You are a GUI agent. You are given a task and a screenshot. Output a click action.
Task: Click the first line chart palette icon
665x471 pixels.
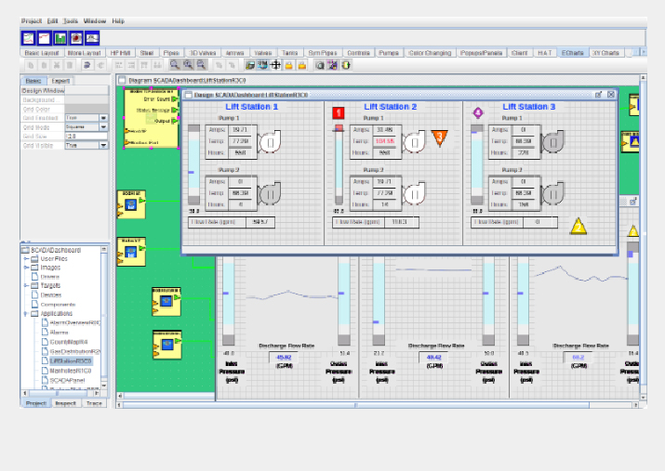(29, 38)
